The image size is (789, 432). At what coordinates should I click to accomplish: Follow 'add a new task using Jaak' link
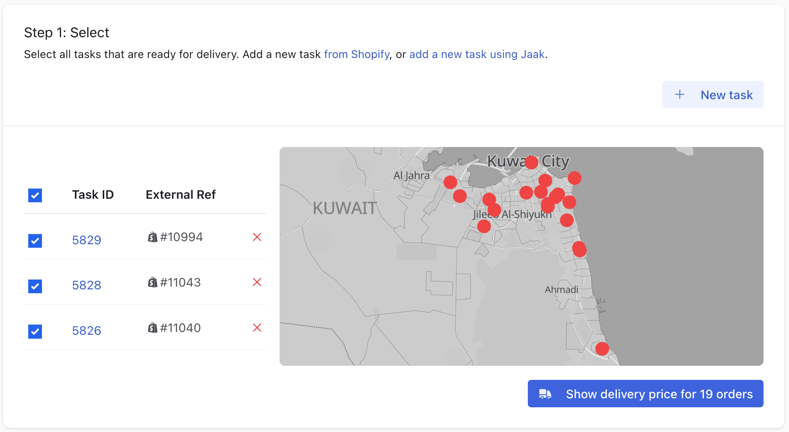pyautogui.click(x=477, y=54)
